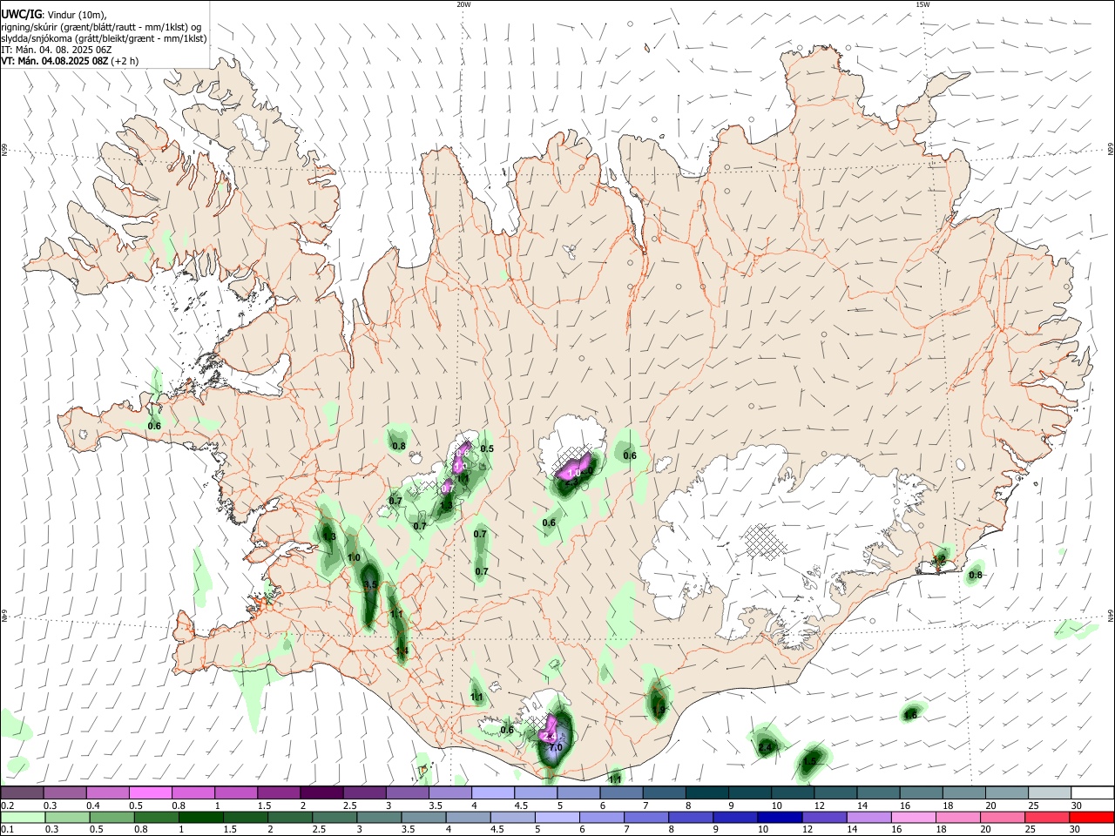This screenshot has height=836, width=1115.
Task: Select the light lavender swatch right of upper legend's 4
Action: click(x=492, y=792)
